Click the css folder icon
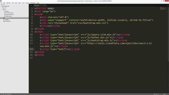Screen dimensions: 169x95 point(4,8)
